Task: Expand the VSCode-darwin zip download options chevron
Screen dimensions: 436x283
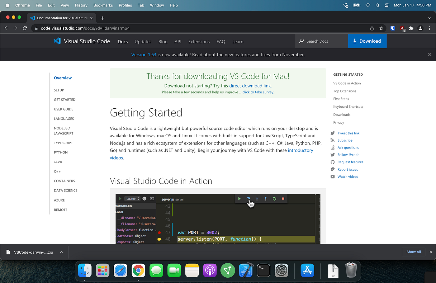Action: tap(61, 252)
